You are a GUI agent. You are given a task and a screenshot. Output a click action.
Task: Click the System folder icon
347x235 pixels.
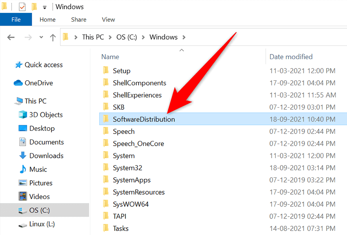click(x=106, y=155)
